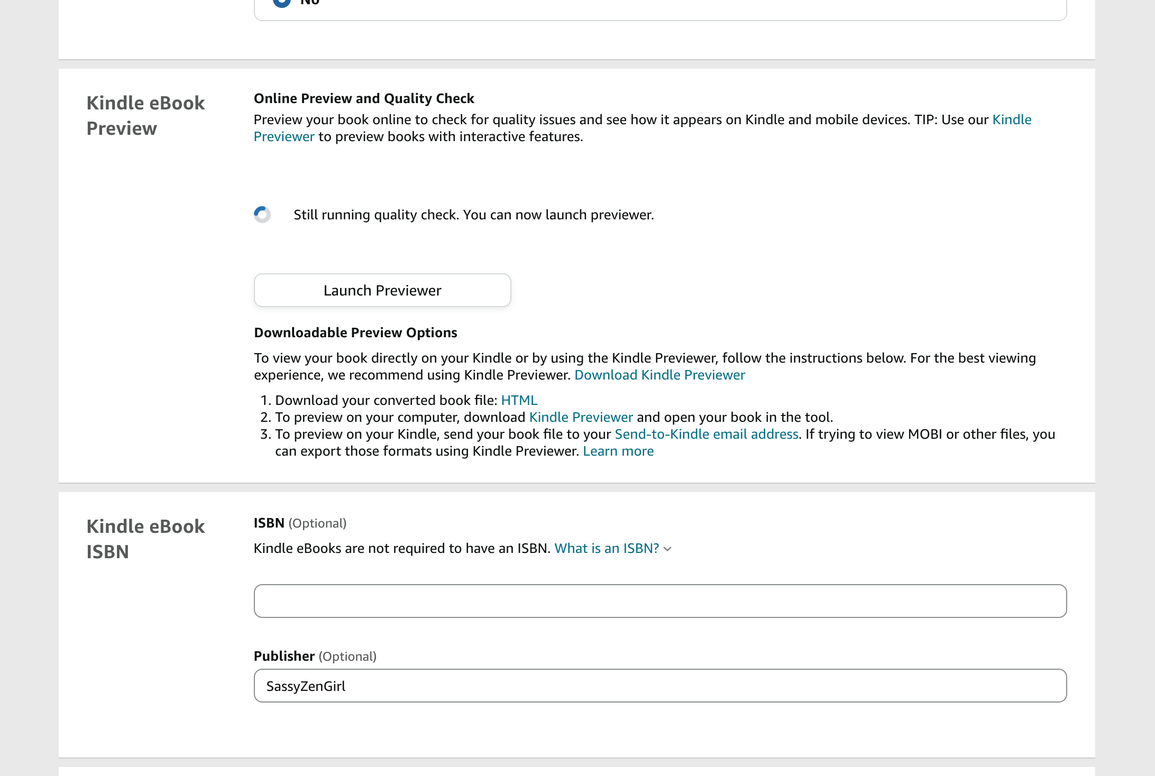
Task: Click 'Still running quality check' status text
Action: point(474,215)
